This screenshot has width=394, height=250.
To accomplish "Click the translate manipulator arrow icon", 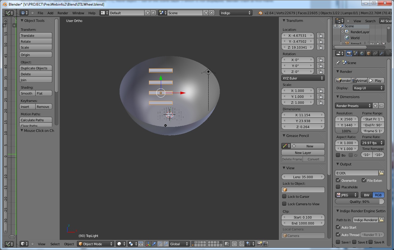I will pyautogui.click(x=154, y=244).
